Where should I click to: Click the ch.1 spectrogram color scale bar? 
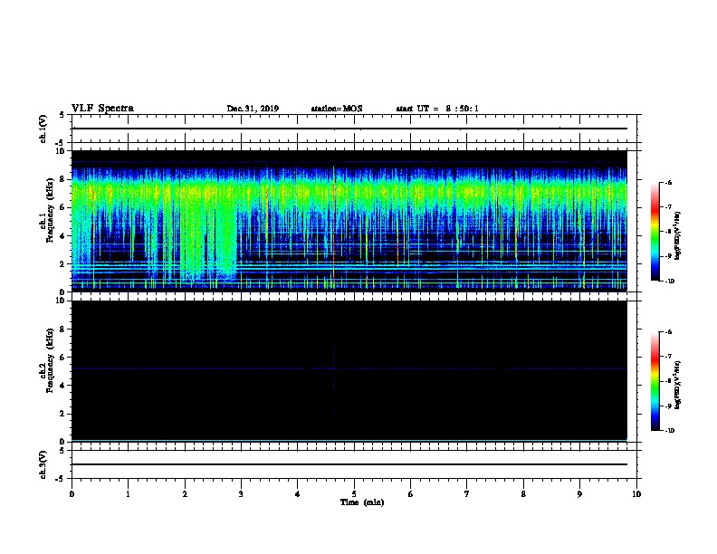coord(655,232)
